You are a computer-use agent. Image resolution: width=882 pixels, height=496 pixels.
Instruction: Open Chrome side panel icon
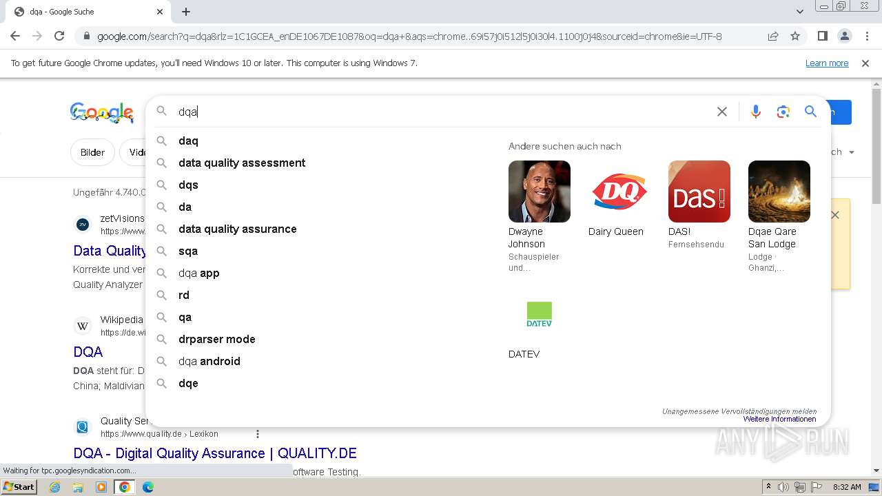(x=822, y=36)
